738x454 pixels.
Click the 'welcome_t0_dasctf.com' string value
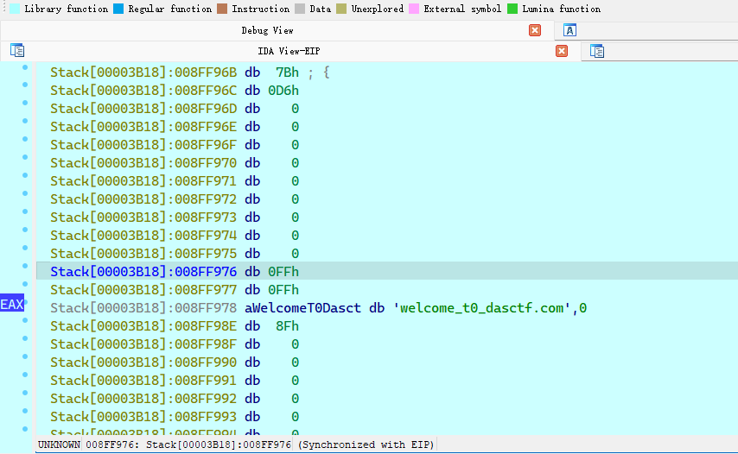[x=487, y=307]
